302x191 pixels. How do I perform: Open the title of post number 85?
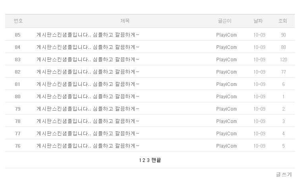coord(88,35)
